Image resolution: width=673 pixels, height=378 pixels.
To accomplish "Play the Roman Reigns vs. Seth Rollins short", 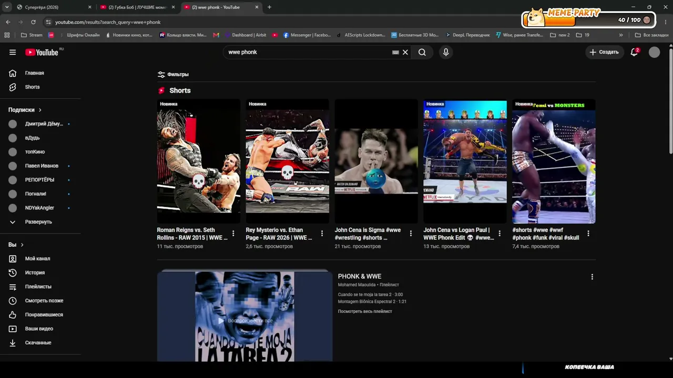I will pyautogui.click(x=199, y=162).
